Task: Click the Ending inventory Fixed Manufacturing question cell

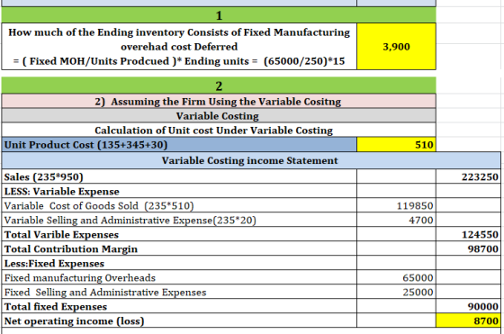Action: click(x=179, y=46)
